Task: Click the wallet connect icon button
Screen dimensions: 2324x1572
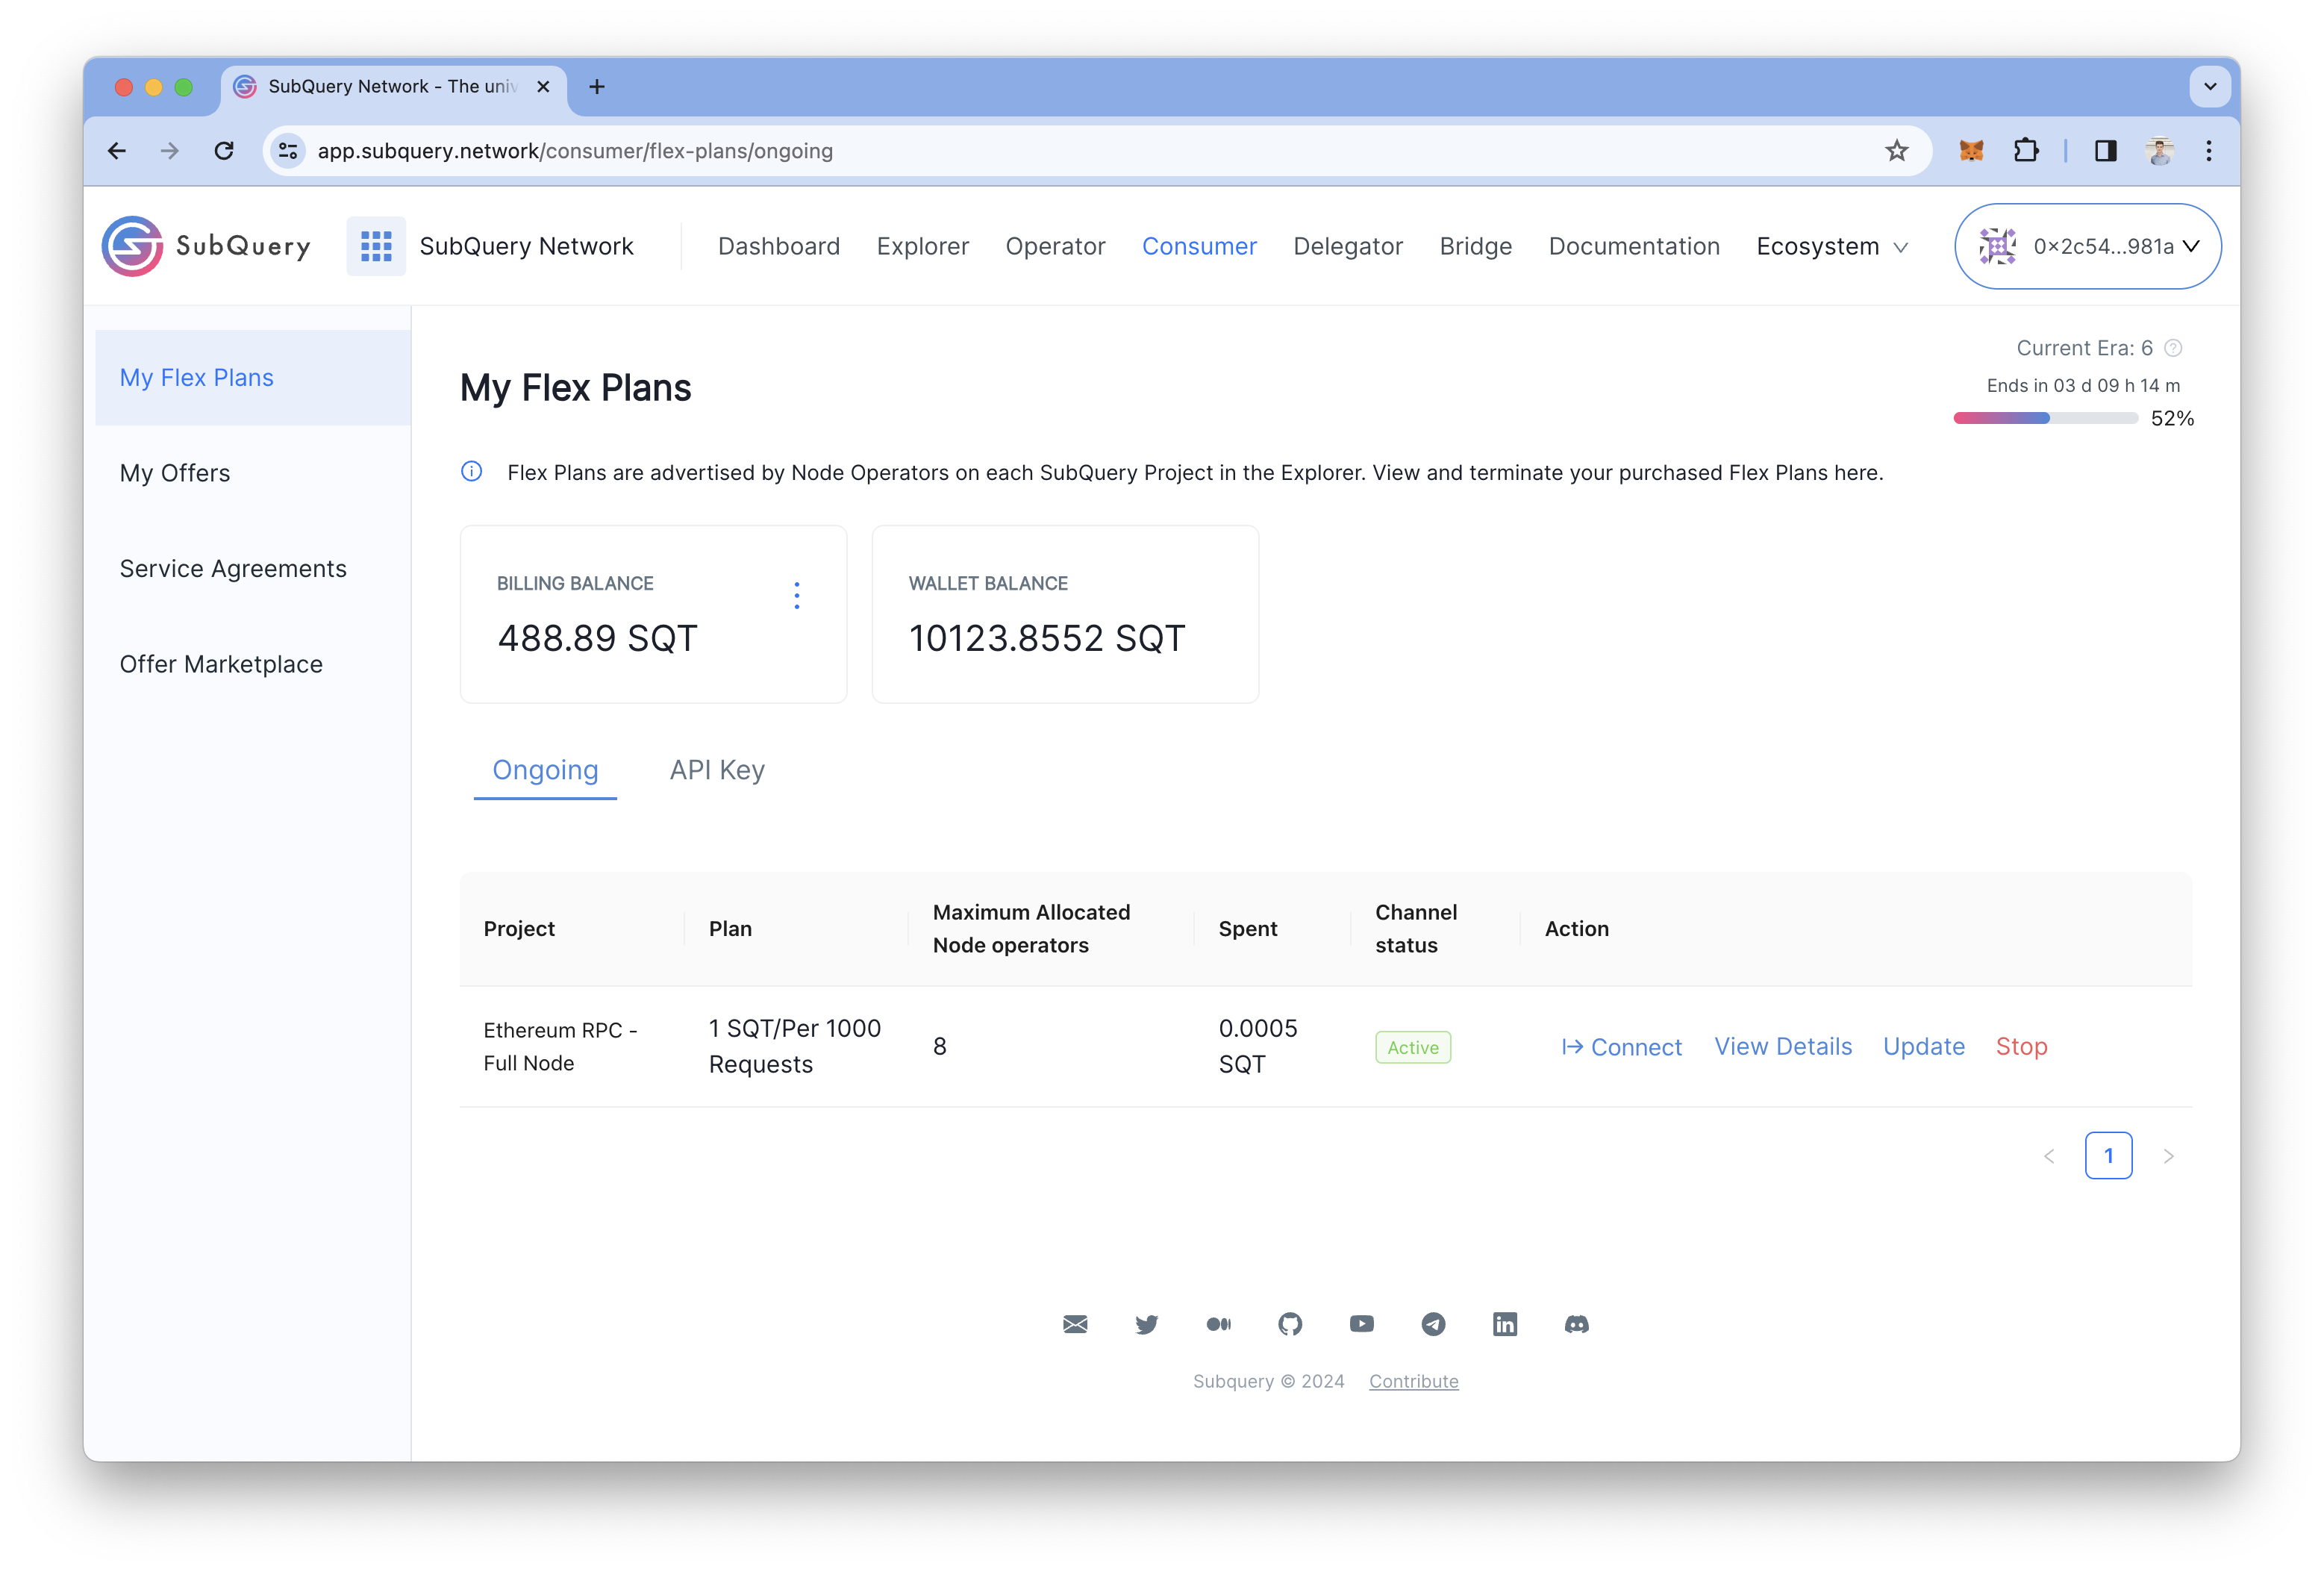Action: (1996, 246)
